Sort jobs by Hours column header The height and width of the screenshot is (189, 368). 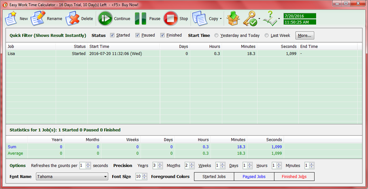[206, 47]
